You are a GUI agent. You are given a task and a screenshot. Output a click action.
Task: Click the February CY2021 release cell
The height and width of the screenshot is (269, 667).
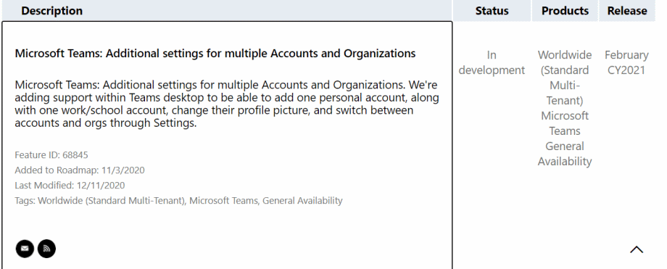tap(626, 62)
